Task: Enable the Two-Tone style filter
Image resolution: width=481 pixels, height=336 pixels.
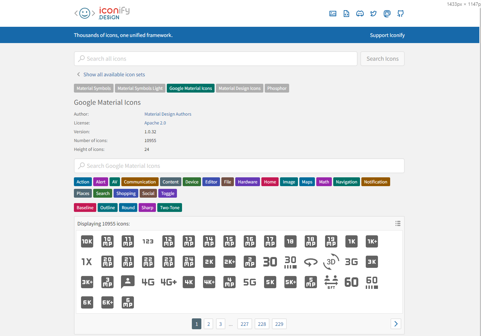Action: [x=169, y=207]
